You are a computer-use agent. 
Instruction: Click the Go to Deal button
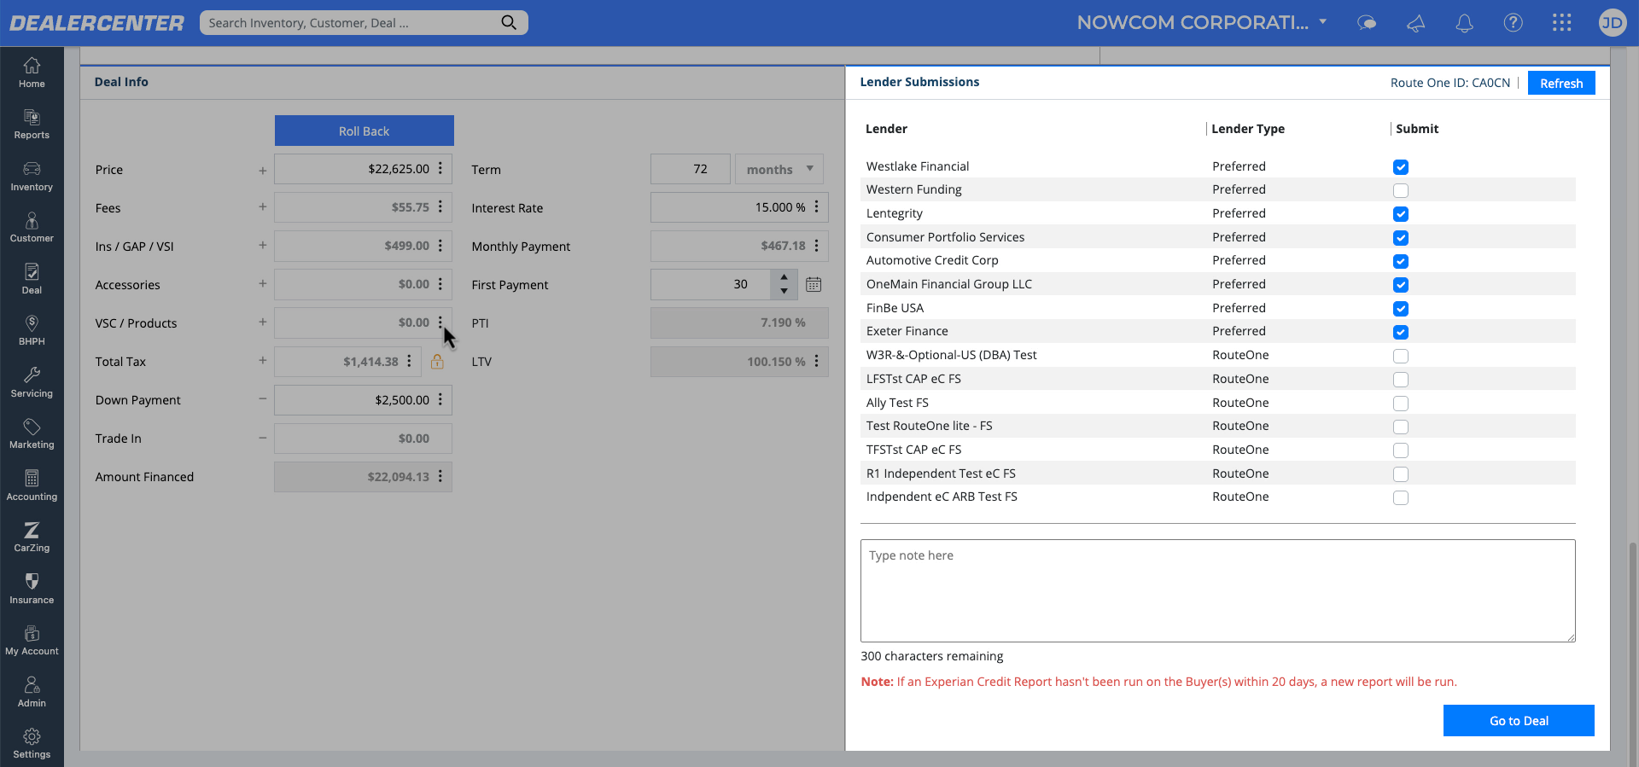[x=1519, y=720]
